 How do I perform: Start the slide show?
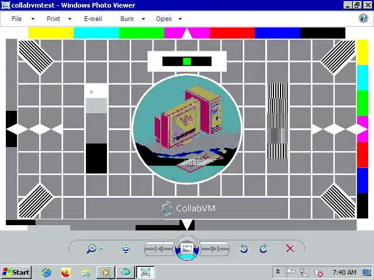(187, 249)
